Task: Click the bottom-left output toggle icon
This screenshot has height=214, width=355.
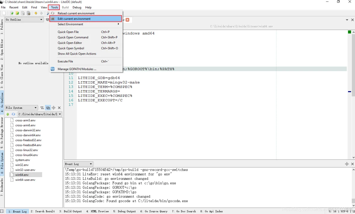Action: click(2, 211)
